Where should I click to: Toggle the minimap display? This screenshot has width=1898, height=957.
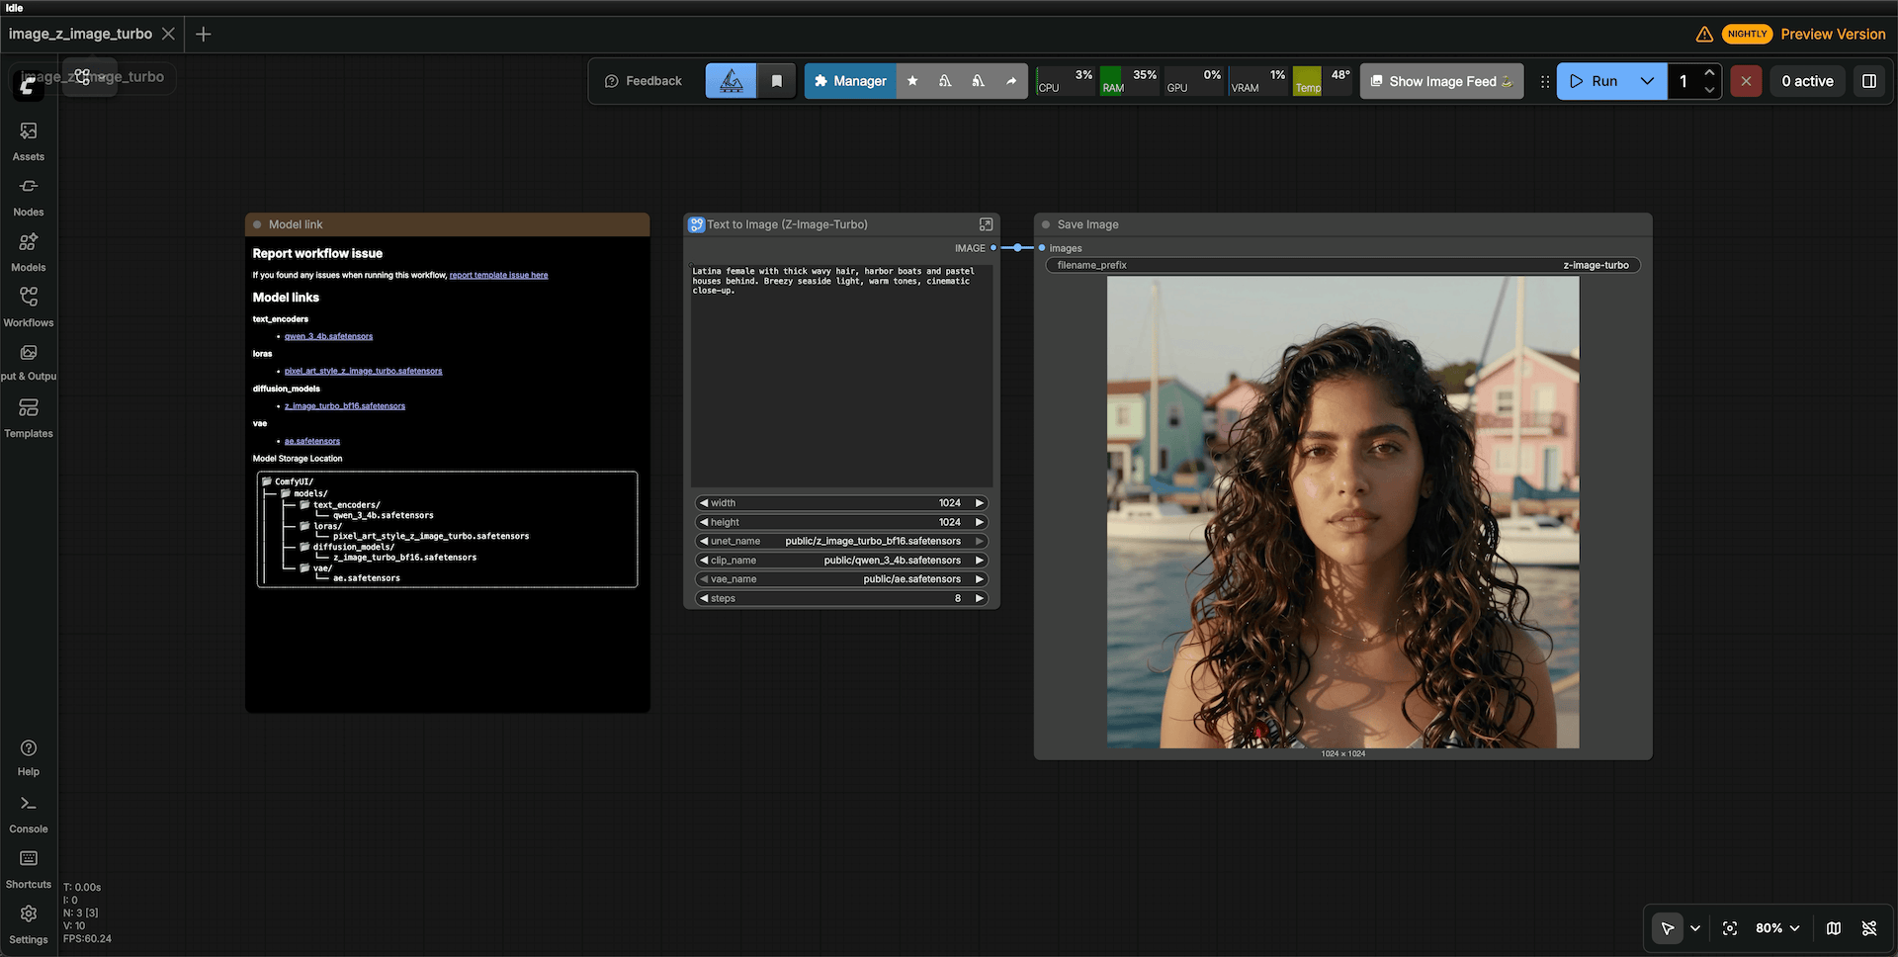(x=1833, y=928)
